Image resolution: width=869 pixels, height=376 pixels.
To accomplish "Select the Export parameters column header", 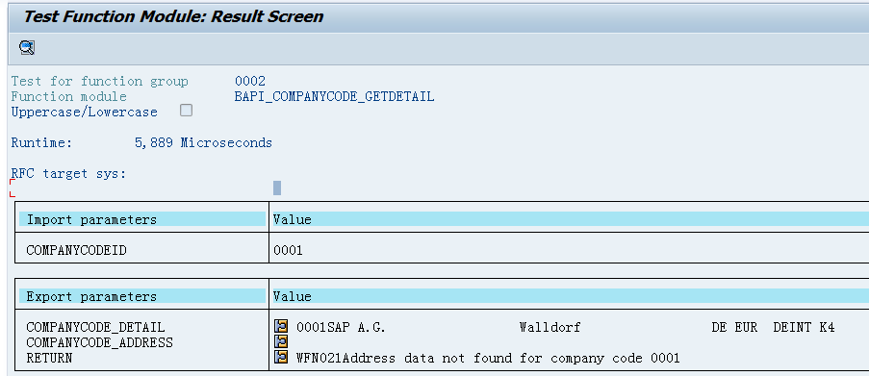I will (142, 296).
